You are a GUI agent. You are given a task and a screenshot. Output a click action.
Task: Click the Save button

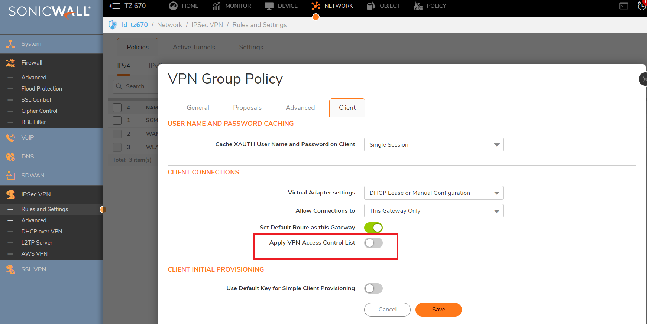click(439, 310)
